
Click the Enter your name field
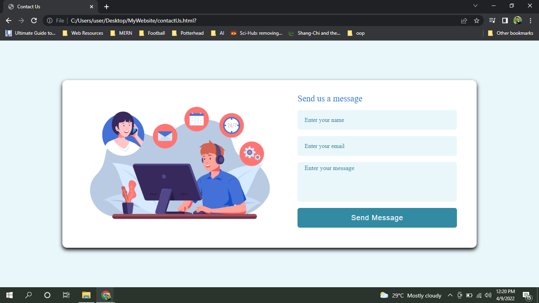377,120
